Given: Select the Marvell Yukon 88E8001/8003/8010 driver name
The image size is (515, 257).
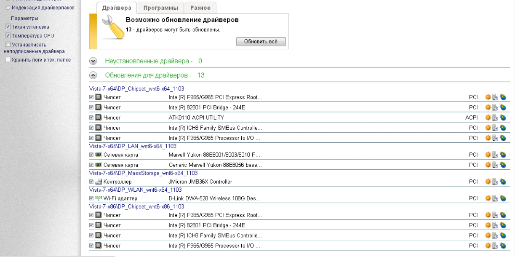Looking at the screenshot, I should click(215, 155).
